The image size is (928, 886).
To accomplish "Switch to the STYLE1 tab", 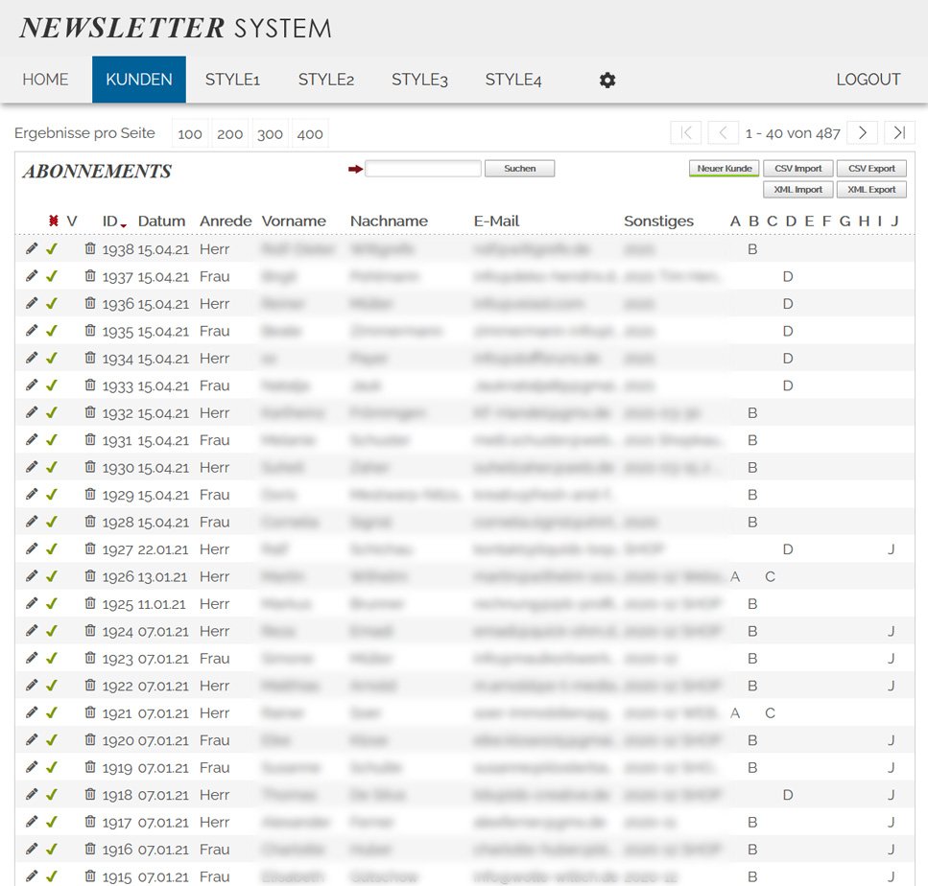I will coord(232,80).
